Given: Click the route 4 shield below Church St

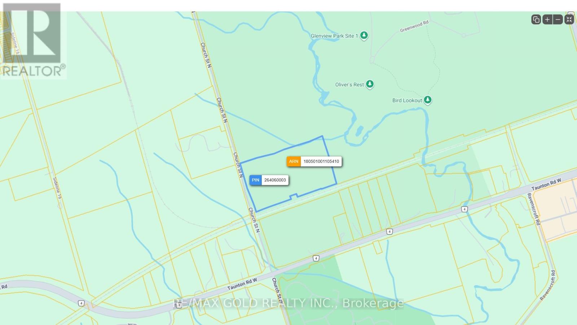Looking at the screenshot, I should point(316,258).
